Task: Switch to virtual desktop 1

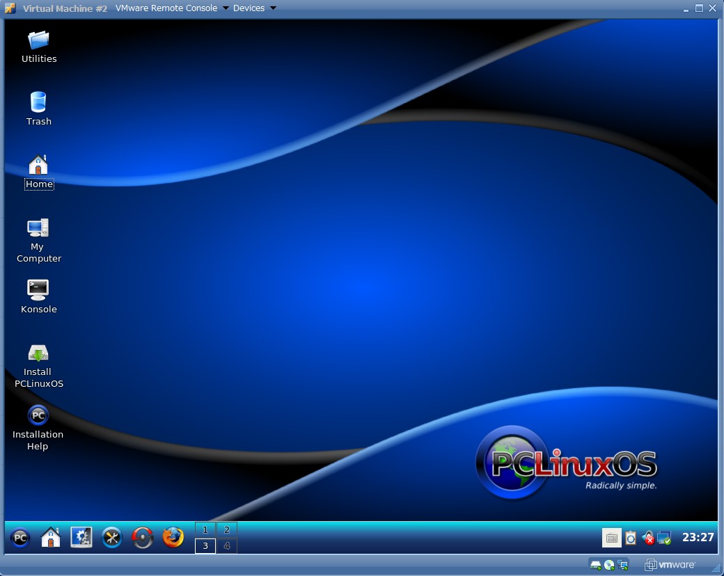Action: pos(205,530)
